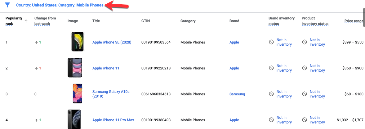Open the Apple iPhone 11 Pro Max title
Screen dimensions: 365x129
113,120
